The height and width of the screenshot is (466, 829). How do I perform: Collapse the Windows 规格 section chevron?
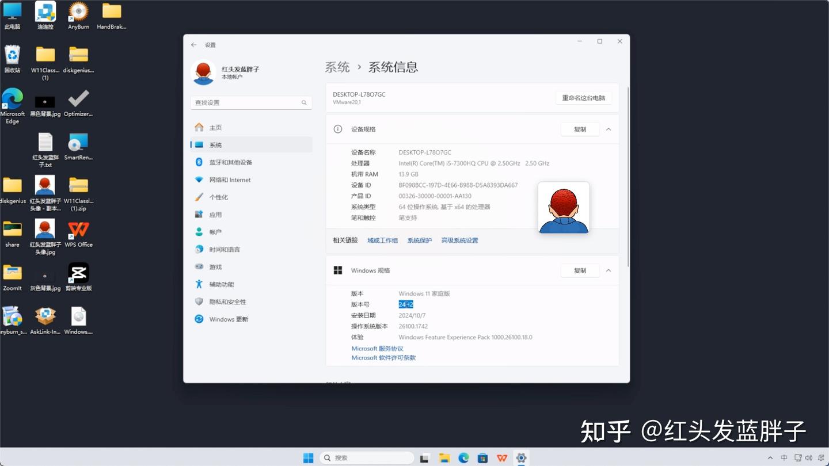(x=609, y=270)
